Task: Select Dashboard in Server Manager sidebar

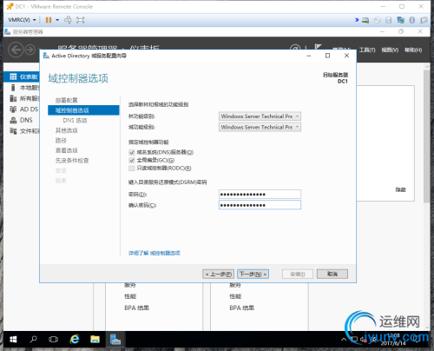Action: pyautogui.click(x=22, y=76)
